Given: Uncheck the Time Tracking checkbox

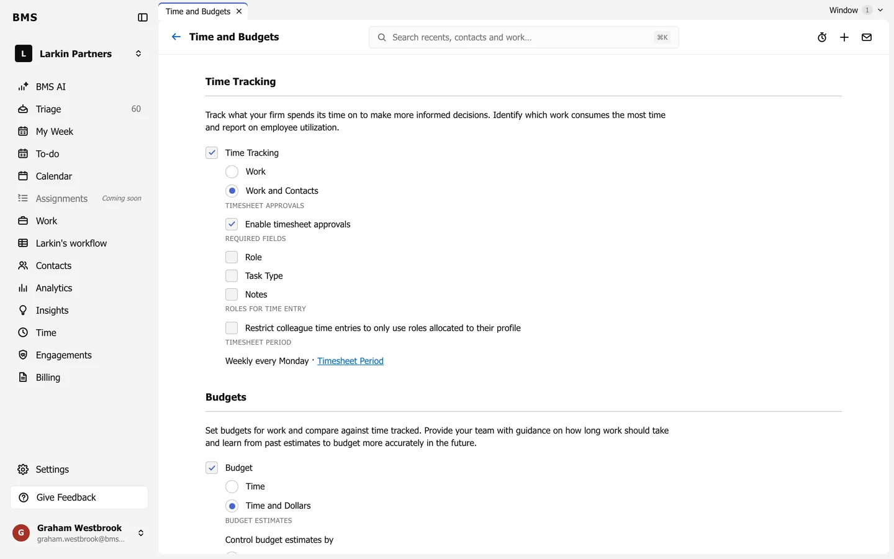Looking at the screenshot, I should pos(212,153).
